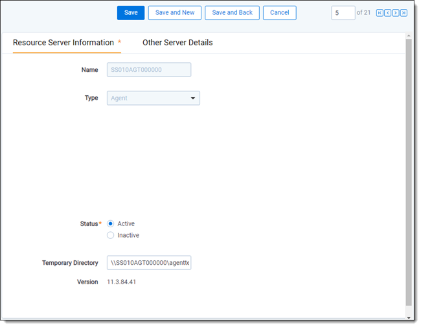
Task: Click the Save and New button
Action: [x=174, y=12]
